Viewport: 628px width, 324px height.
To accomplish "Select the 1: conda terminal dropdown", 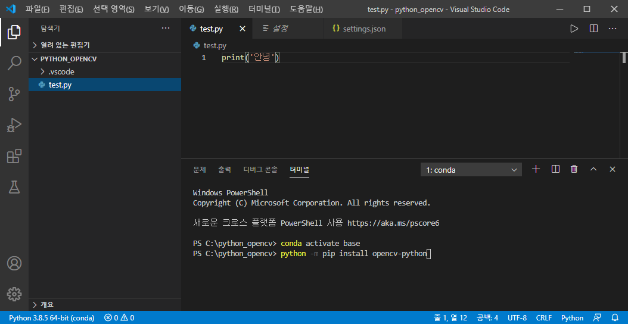I will pos(471,170).
